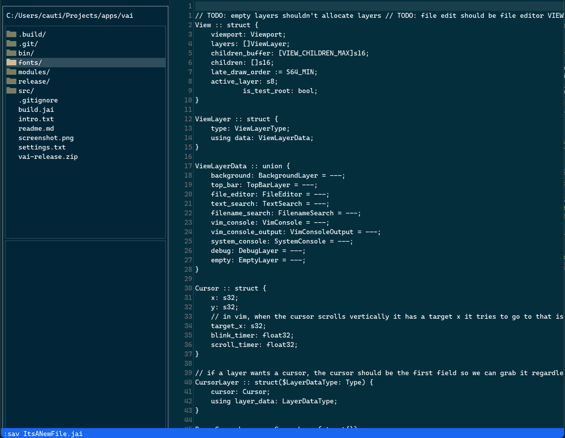Click the 'Cursor :: struct {' line
The width and height of the screenshot is (565, 438).
(x=231, y=288)
